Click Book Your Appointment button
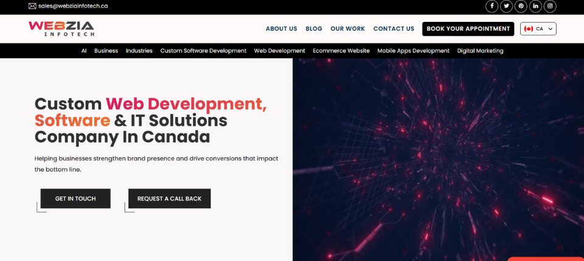The image size is (584, 261). [468, 29]
